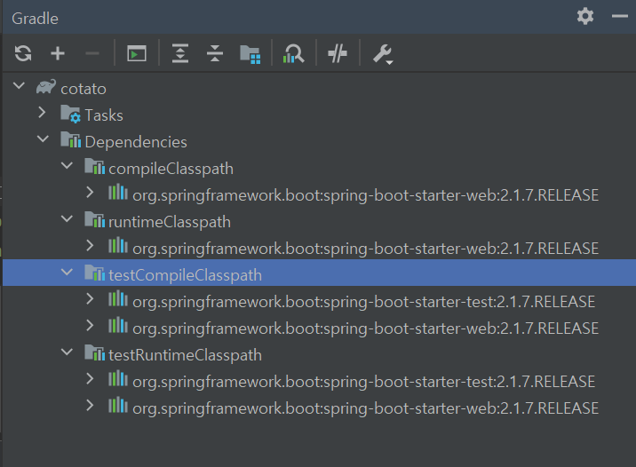This screenshot has width=636, height=467.
Task: Click library icon of testRuntimeClasspath starter-test
Action: click(x=118, y=378)
